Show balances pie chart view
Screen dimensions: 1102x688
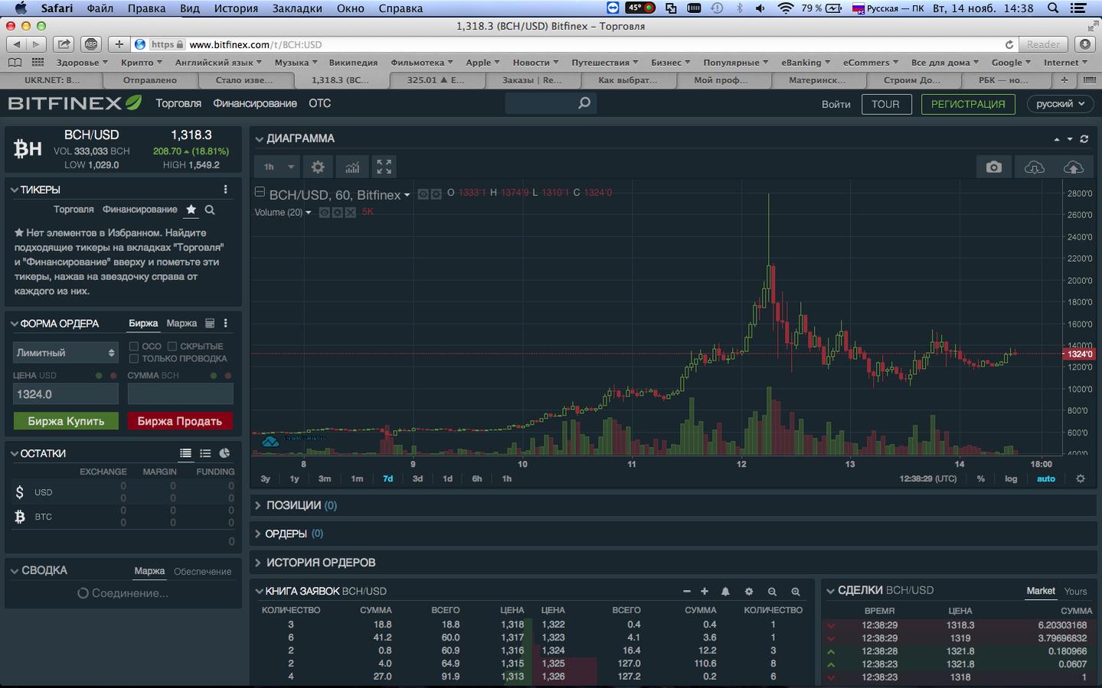click(224, 454)
